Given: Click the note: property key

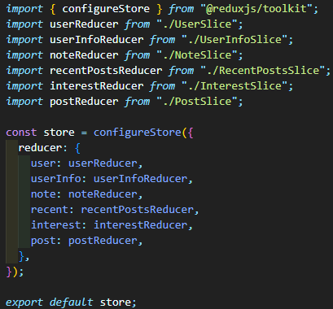Looking at the screenshot, I should point(46,194).
